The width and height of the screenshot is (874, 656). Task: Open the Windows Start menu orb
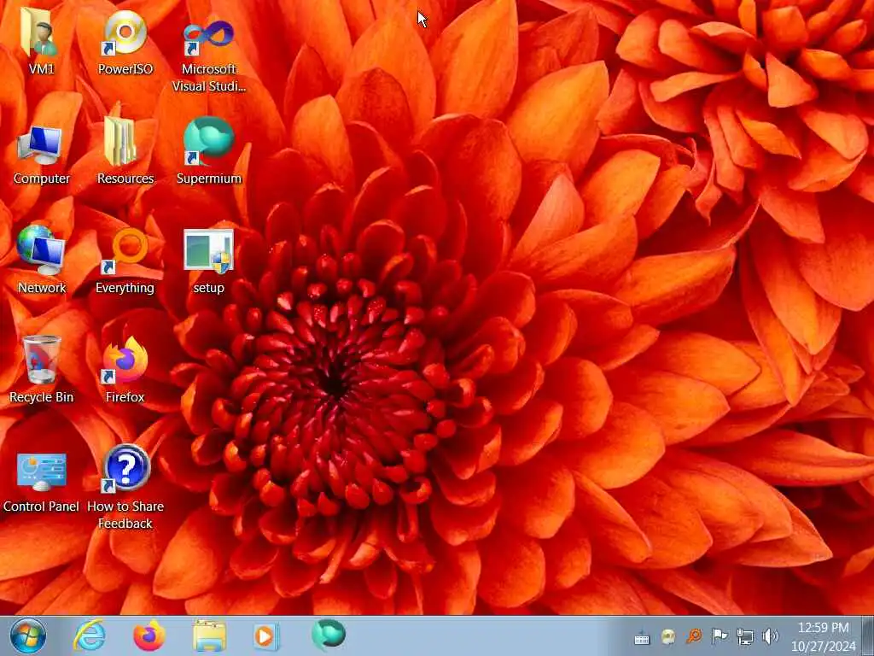28,635
